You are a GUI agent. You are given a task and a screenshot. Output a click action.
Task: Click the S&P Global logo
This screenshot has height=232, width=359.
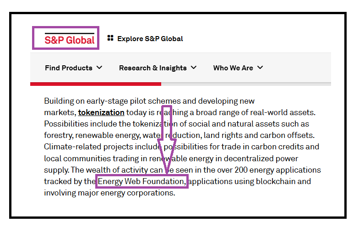click(70, 38)
